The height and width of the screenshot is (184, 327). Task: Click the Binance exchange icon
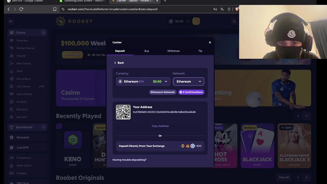coord(183,146)
